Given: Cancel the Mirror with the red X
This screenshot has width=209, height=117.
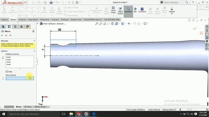Looking at the screenshot, I should pos(6,35).
